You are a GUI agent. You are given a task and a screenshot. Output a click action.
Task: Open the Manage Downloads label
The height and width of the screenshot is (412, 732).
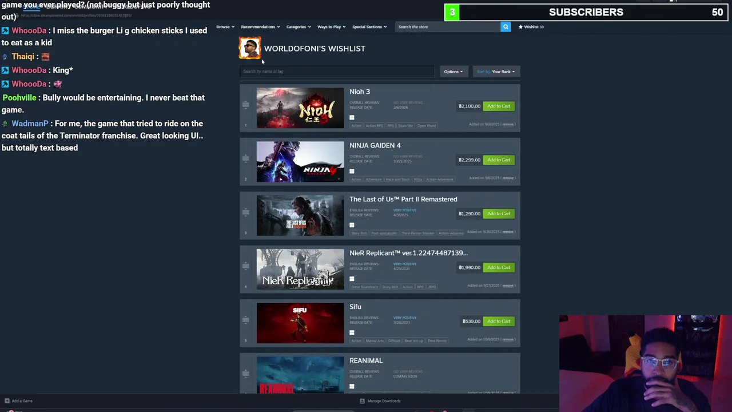pos(384,401)
